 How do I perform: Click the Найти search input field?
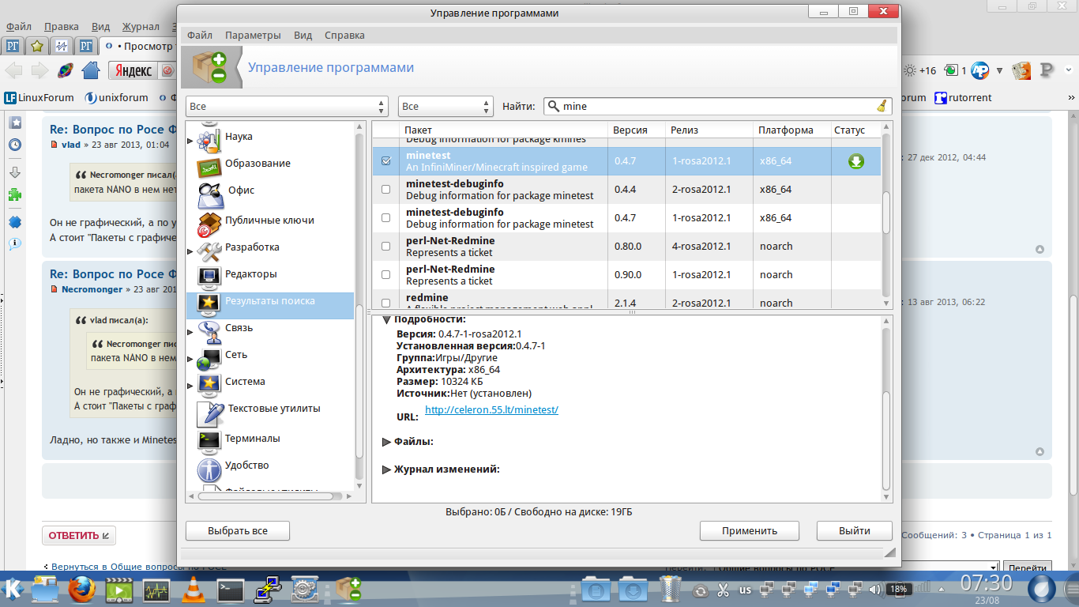tap(711, 107)
